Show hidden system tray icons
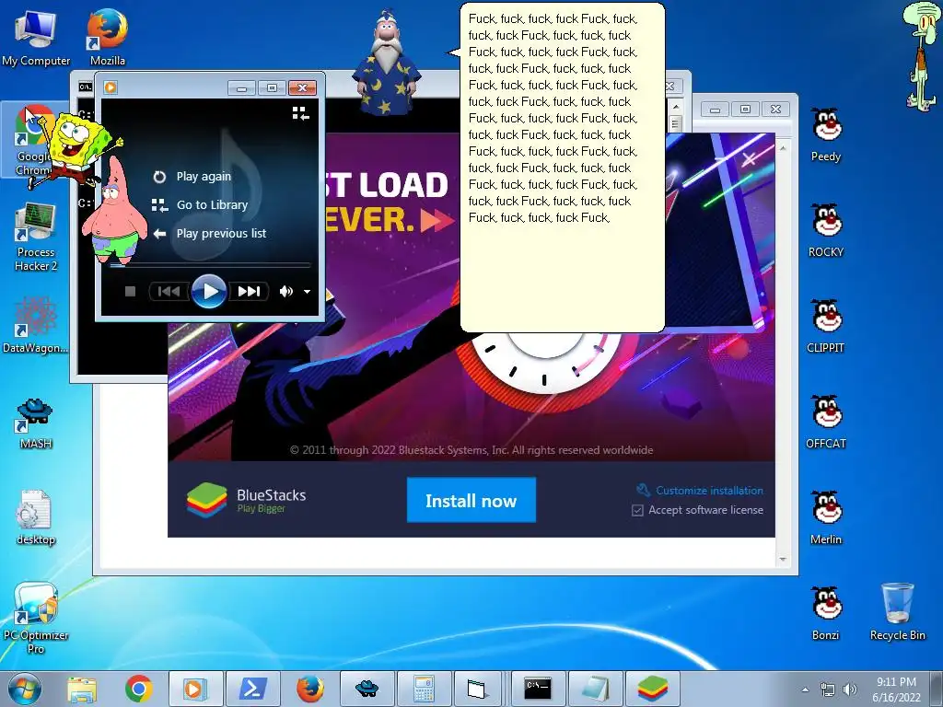Viewport: 943px width, 707px height. (x=805, y=690)
